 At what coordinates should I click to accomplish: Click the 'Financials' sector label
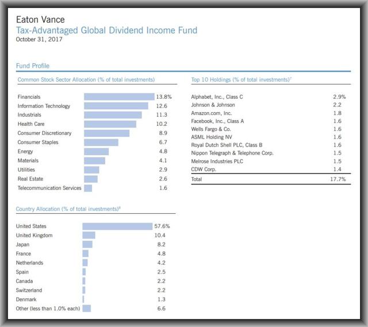[x=29, y=97]
